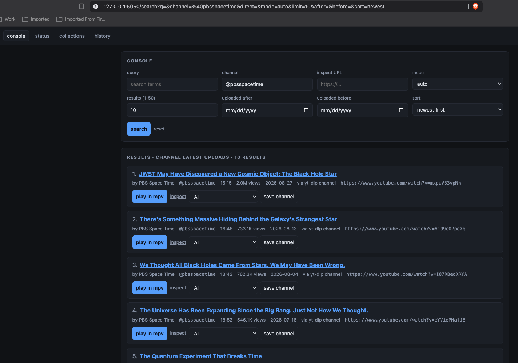Screen dimensions: 518x363
Task: Open the Imported bookmarks folder
Action: pos(36,19)
